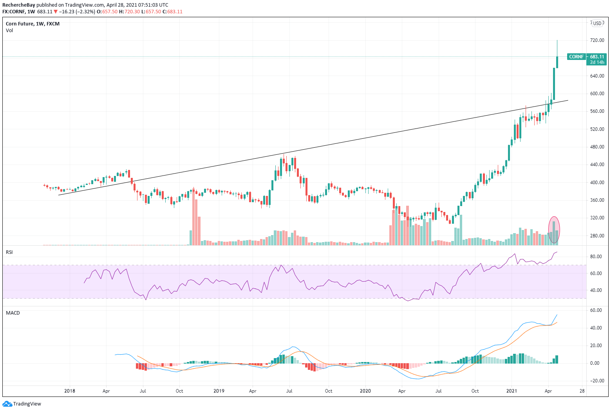The height and width of the screenshot is (411, 611).
Task: Click the 'TradingView' wordmark beside the logo
Action: (x=27, y=404)
